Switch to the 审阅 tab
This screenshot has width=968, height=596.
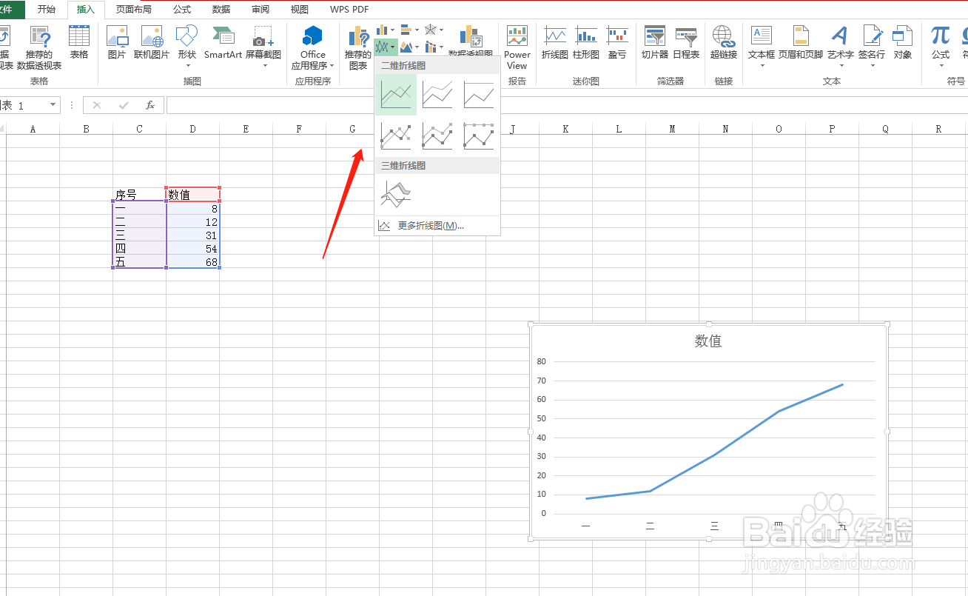coord(261,10)
